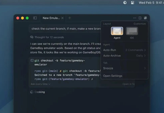The height and width of the screenshot is (113, 164).
Task: Click the git checkout -b command text
Action: 60,63
